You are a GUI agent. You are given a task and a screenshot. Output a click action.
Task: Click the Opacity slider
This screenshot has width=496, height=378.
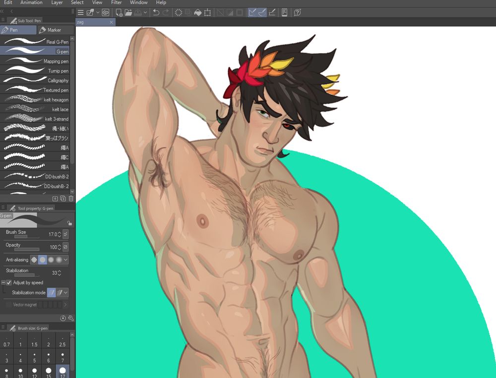pos(27,249)
